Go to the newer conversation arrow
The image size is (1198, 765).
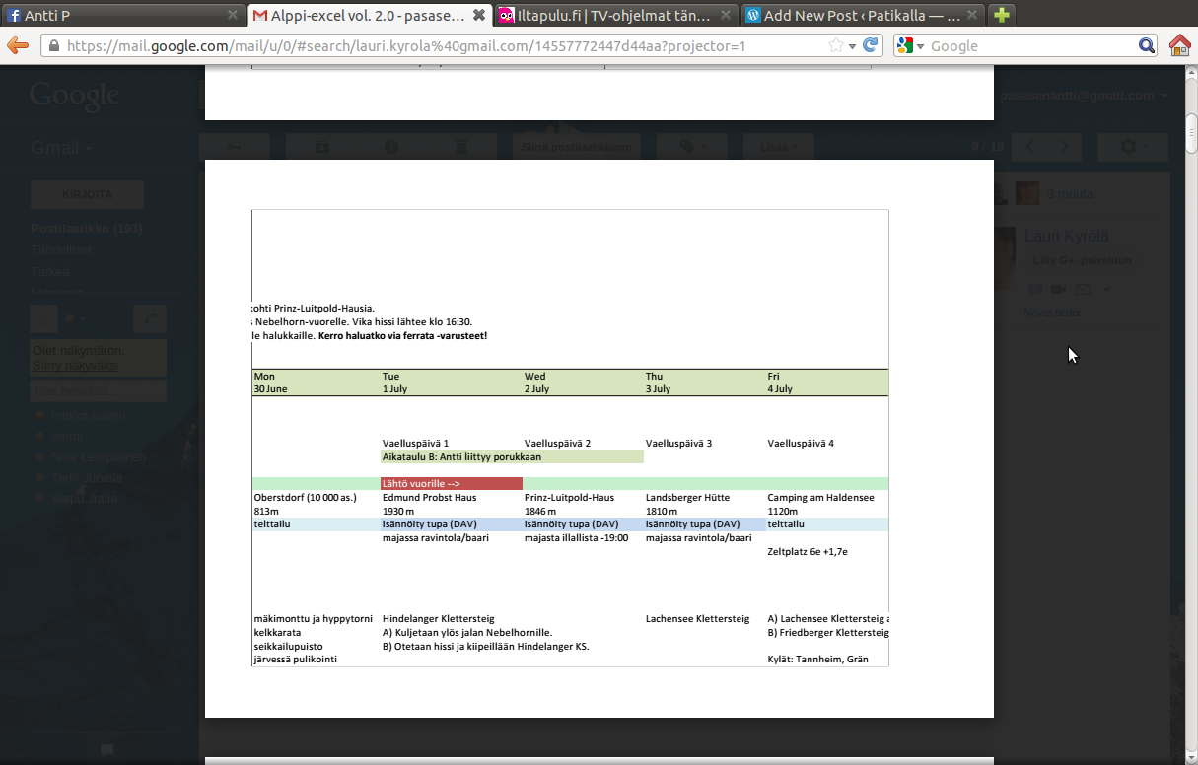click(x=1029, y=147)
